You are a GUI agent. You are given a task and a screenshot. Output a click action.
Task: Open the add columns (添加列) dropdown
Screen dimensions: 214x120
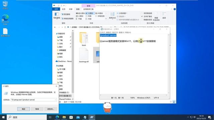[121, 16]
